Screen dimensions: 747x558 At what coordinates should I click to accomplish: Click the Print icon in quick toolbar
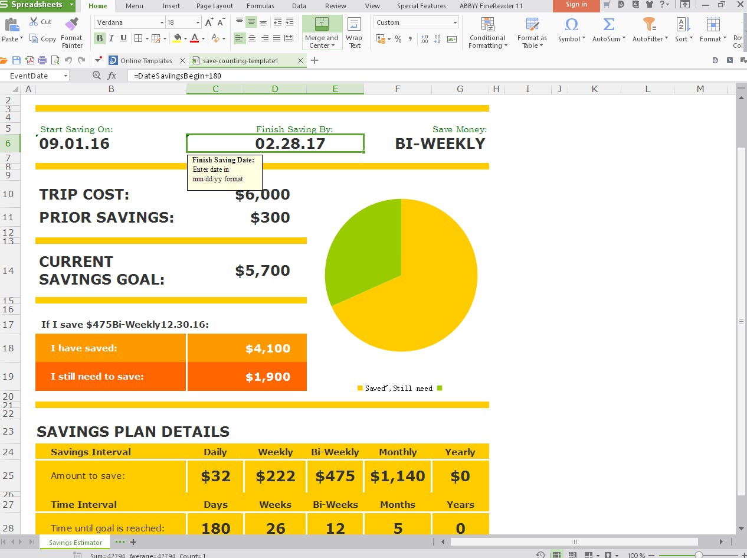(x=42, y=60)
